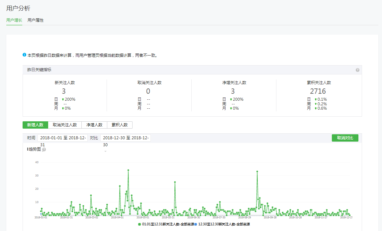Display the 累积人数 chart
The height and width of the screenshot is (231, 382).
tap(120, 125)
